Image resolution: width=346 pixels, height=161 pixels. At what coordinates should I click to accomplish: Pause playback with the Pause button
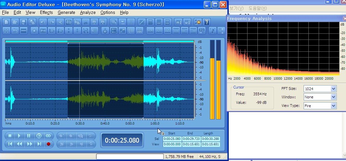point(29,136)
